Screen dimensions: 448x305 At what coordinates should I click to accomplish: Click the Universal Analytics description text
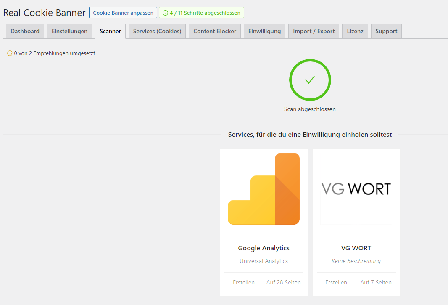tap(264, 261)
